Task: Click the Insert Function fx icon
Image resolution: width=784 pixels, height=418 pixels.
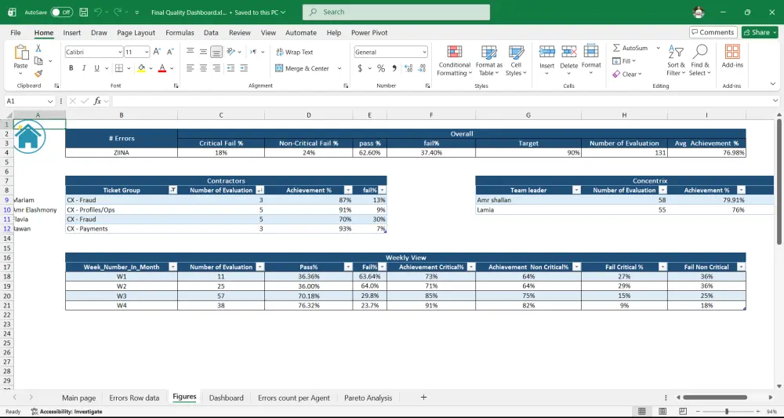Action: pos(97,101)
